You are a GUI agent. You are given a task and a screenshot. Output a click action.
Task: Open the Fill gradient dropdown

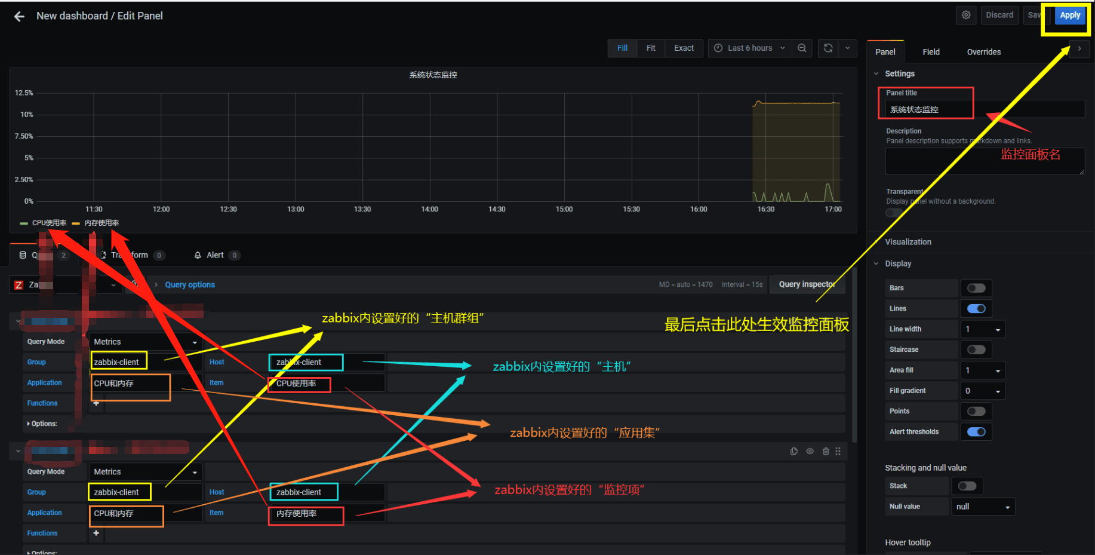[x=983, y=391]
